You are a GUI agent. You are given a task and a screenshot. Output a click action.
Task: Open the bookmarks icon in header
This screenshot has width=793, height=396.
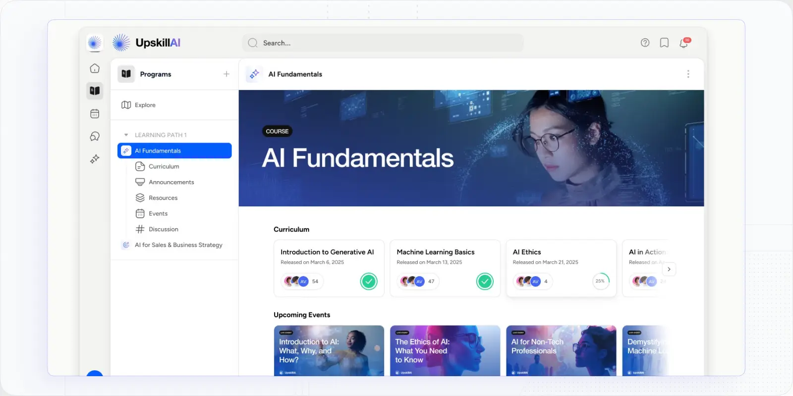(664, 43)
